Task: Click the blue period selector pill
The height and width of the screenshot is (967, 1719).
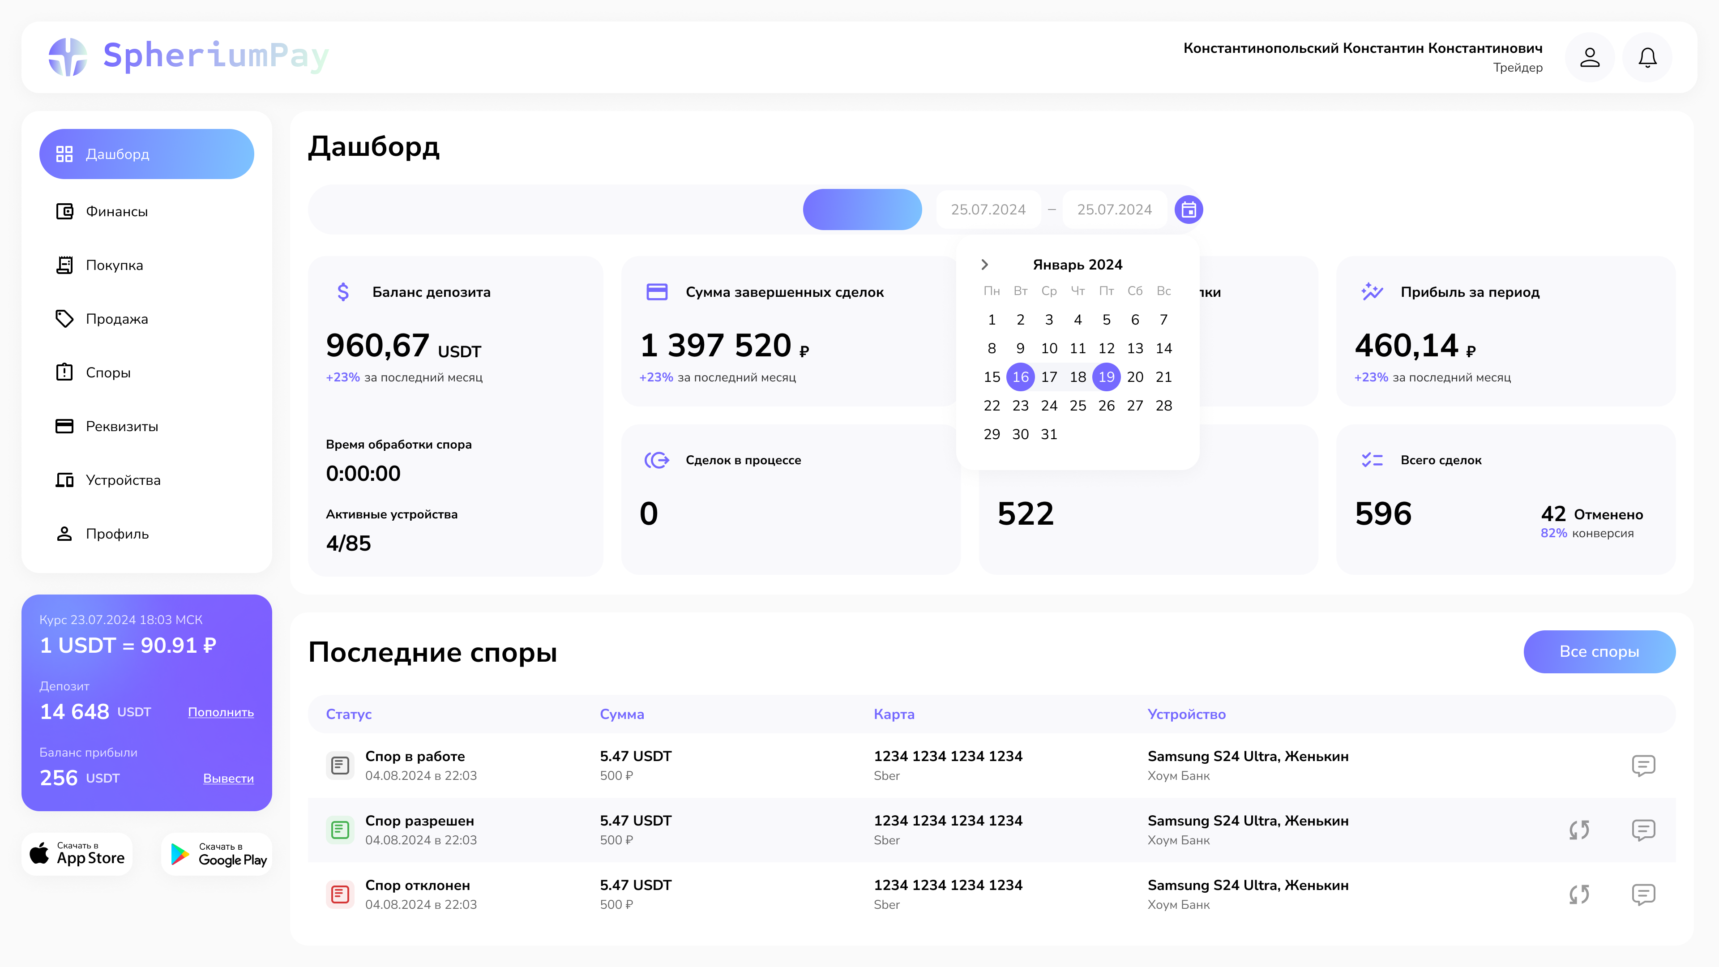Action: click(862, 210)
